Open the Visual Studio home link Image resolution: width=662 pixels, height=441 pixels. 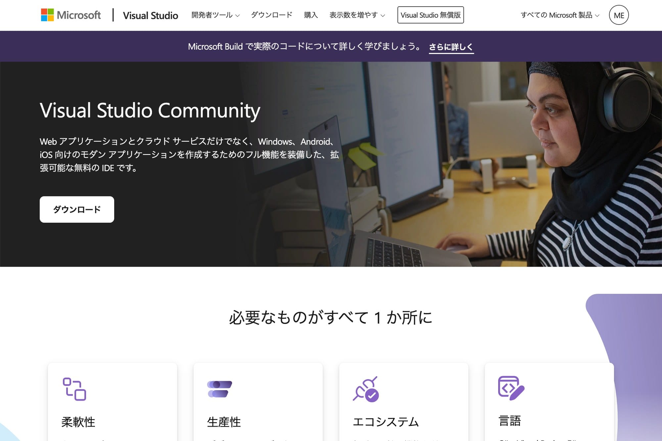coord(150,15)
